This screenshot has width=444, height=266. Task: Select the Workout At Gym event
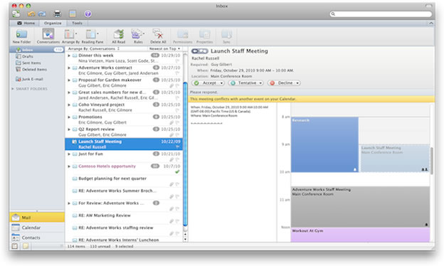pos(361,235)
